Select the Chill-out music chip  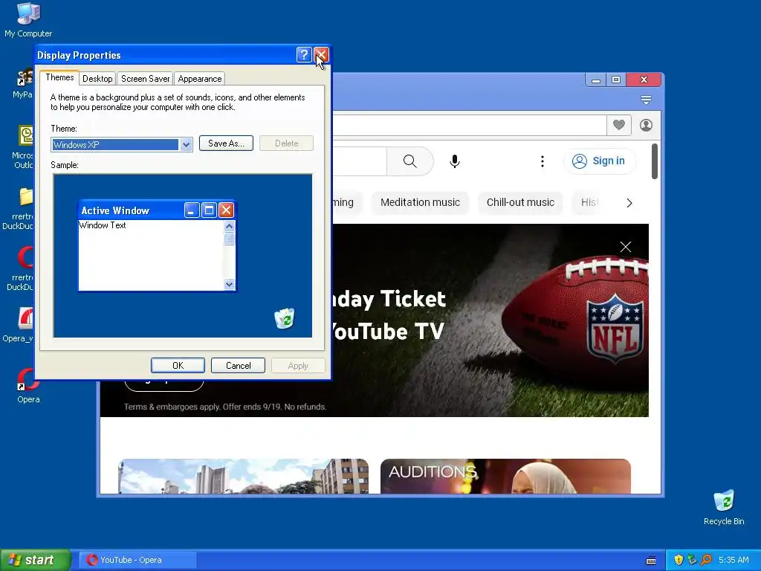[x=520, y=202]
